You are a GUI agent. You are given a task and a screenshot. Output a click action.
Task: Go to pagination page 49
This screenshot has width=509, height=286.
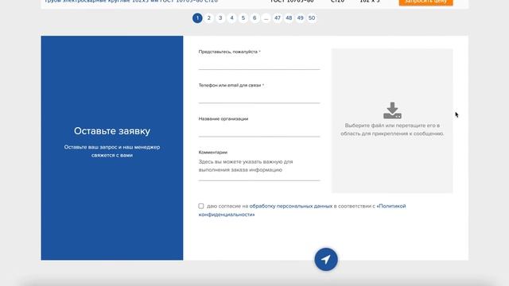coord(301,18)
